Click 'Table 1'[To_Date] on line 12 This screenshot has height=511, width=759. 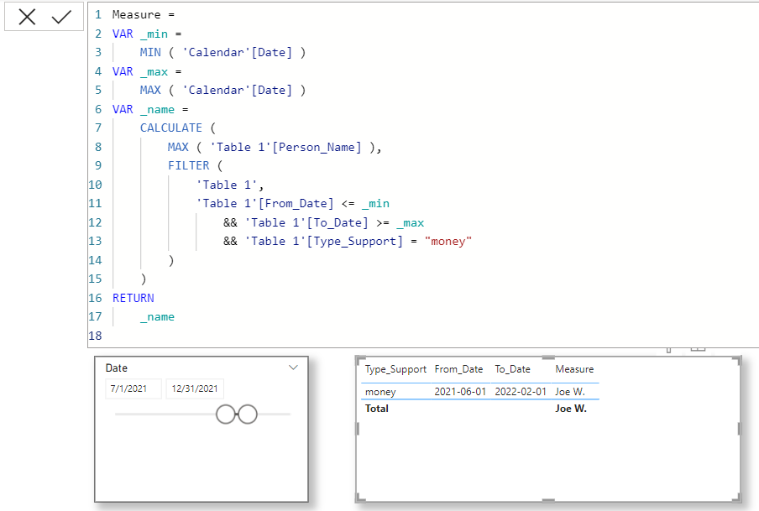point(306,222)
